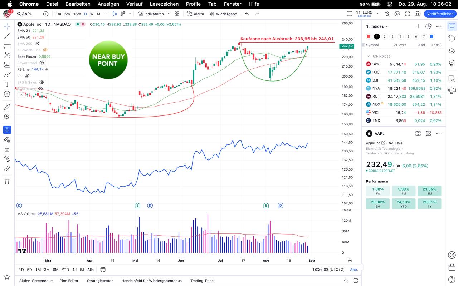The image size is (458, 286).
Task: Open the Lesezeichen menu in menu bar
Action: 164,4
